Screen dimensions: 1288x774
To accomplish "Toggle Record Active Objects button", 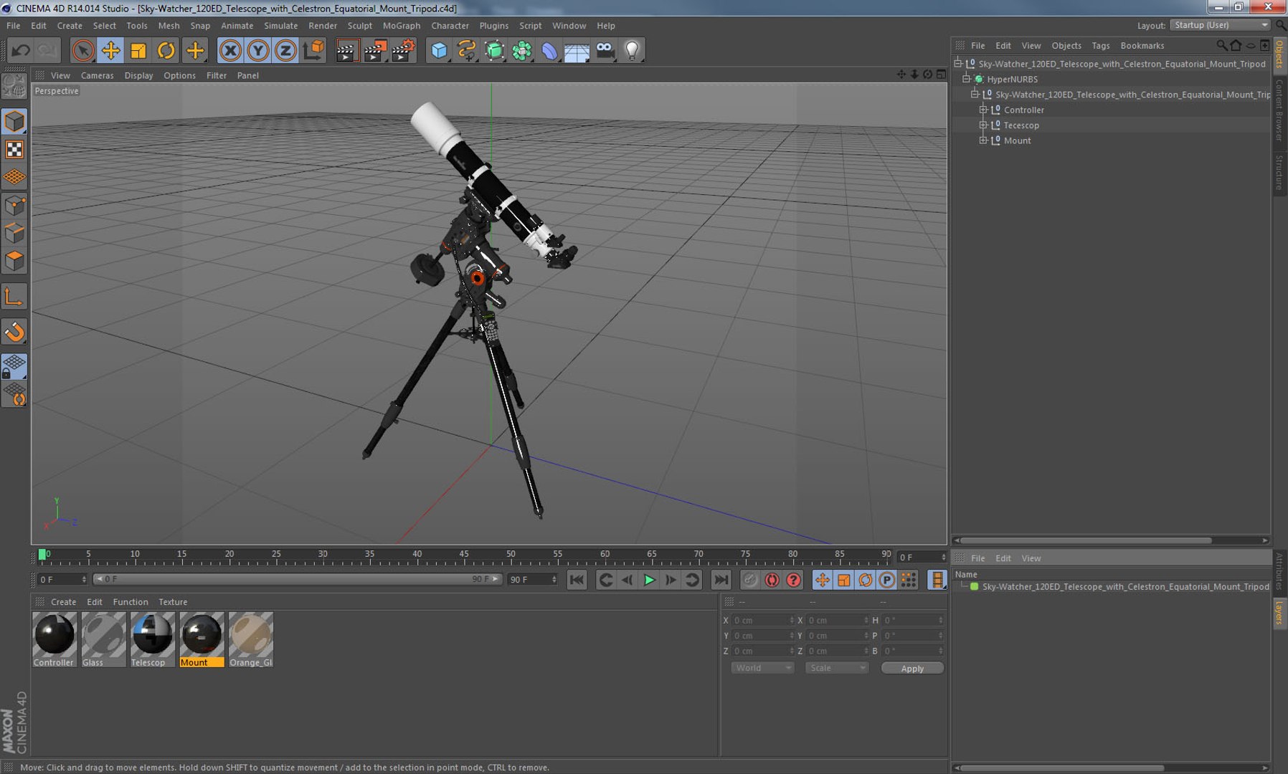I will pyautogui.click(x=750, y=580).
